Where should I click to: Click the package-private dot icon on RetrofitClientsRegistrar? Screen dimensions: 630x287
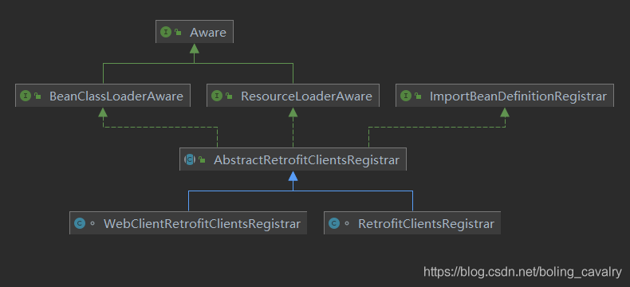pos(347,223)
